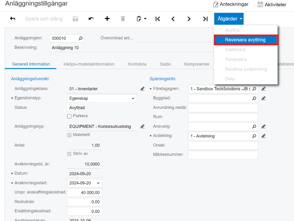
Task: Click Rum input field
Action: [223, 117]
